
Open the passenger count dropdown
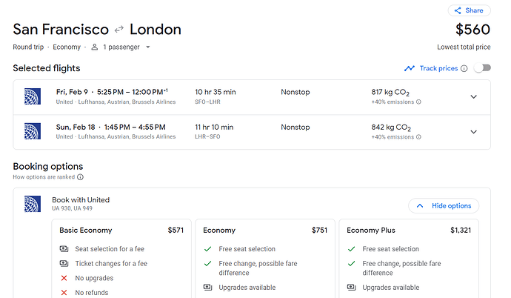(148, 47)
